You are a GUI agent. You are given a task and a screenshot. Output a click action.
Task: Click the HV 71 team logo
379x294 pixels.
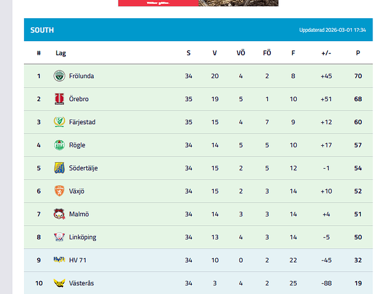59,260
